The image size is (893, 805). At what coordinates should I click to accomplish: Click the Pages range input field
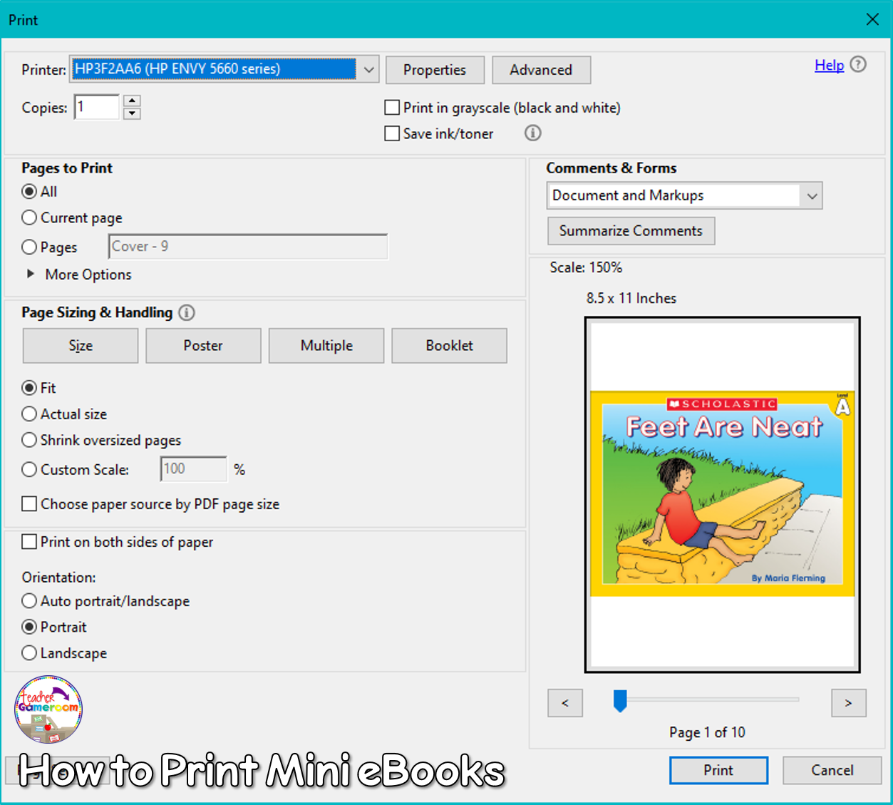(x=248, y=246)
